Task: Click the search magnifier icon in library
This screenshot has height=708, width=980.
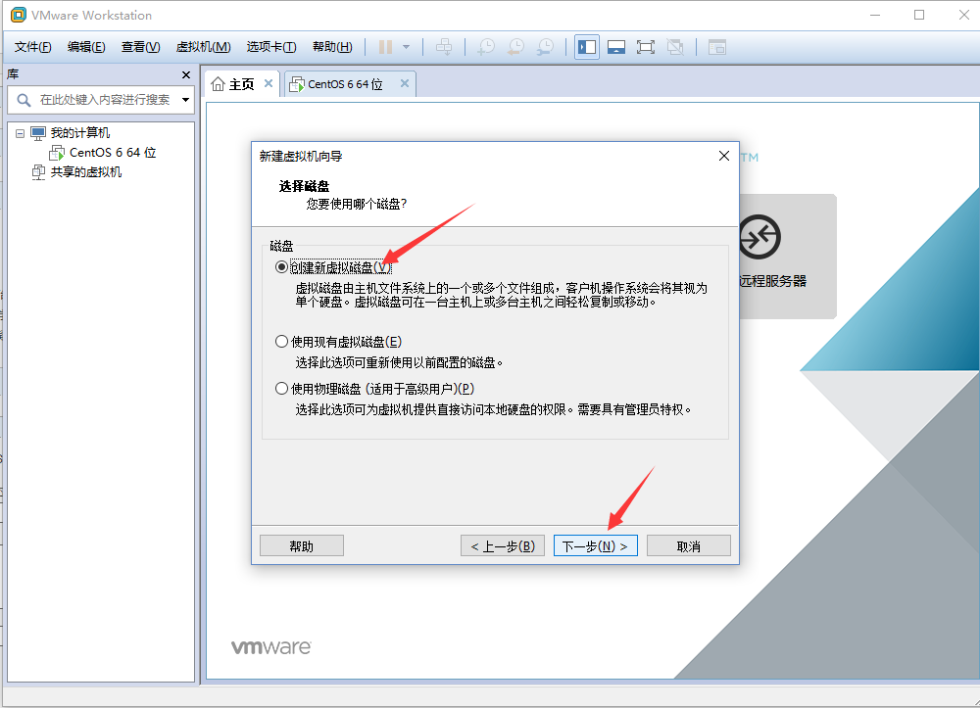Action: (x=24, y=100)
